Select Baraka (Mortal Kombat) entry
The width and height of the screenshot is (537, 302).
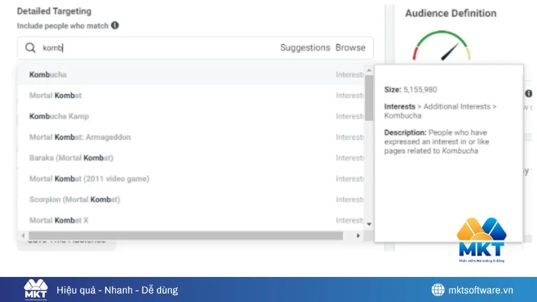coord(71,158)
